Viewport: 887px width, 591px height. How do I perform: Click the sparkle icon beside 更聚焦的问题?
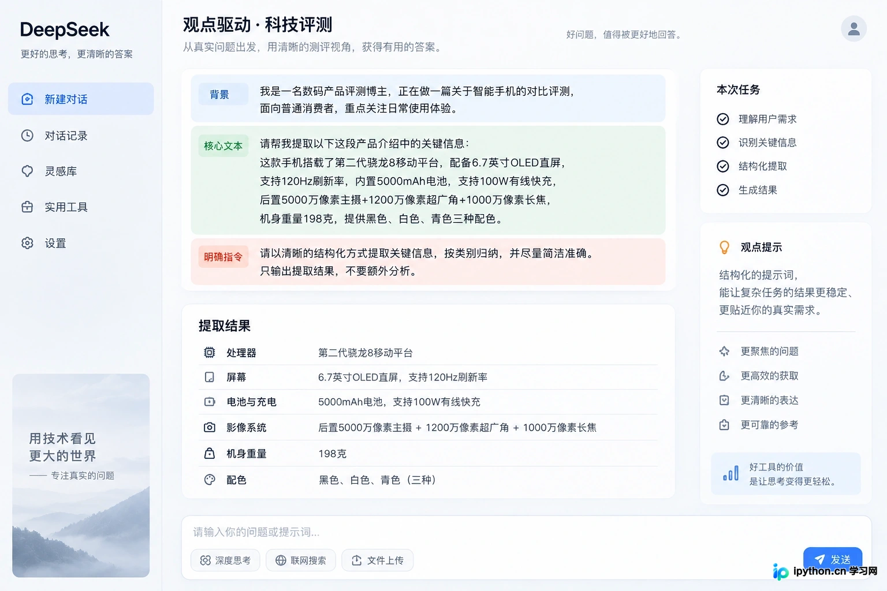click(724, 351)
